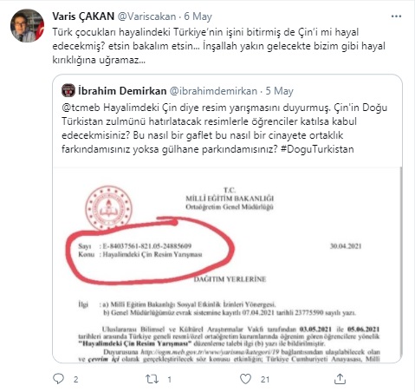The image size is (415, 392).
Task: Click the retweet arrows icon
Action: tap(152, 379)
